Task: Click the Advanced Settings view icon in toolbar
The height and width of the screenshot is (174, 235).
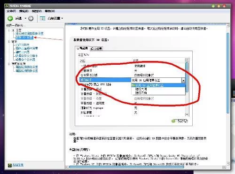Action: pos(42,18)
